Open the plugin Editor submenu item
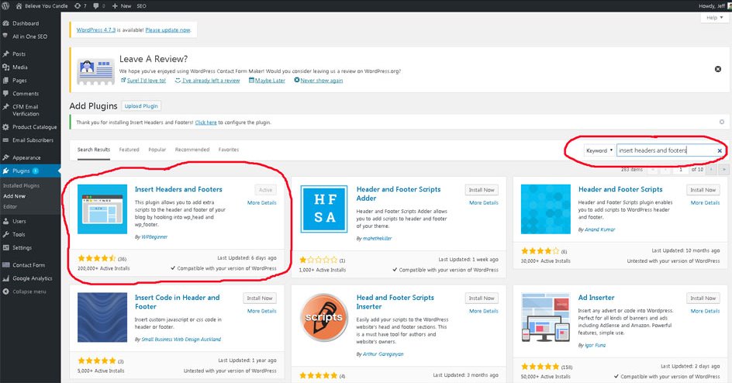732x383 pixels. (x=10, y=207)
